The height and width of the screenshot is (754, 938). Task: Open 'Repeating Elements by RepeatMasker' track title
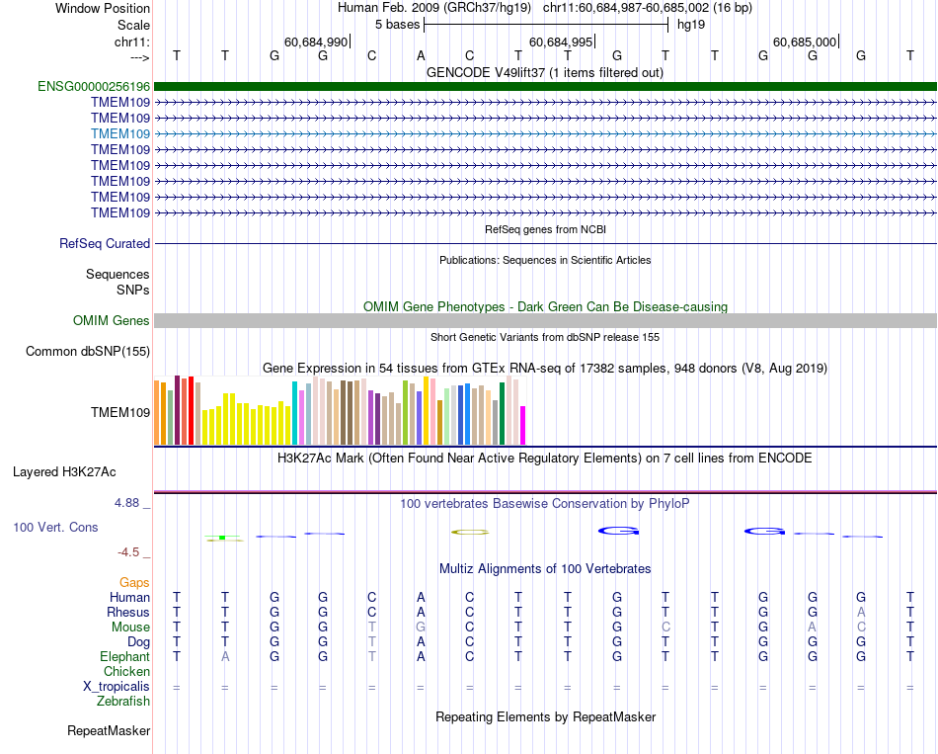point(545,717)
